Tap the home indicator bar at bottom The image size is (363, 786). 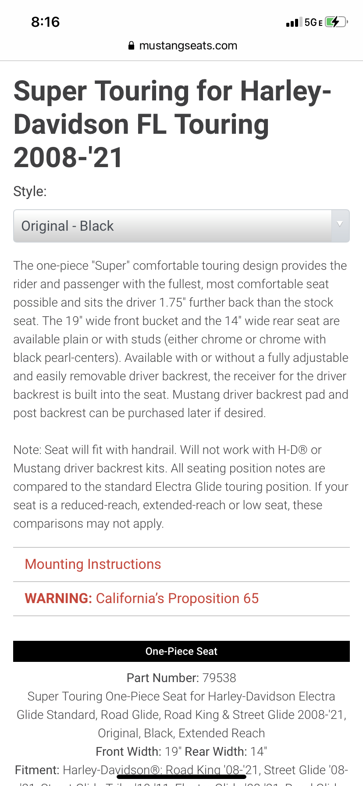click(x=181, y=777)
